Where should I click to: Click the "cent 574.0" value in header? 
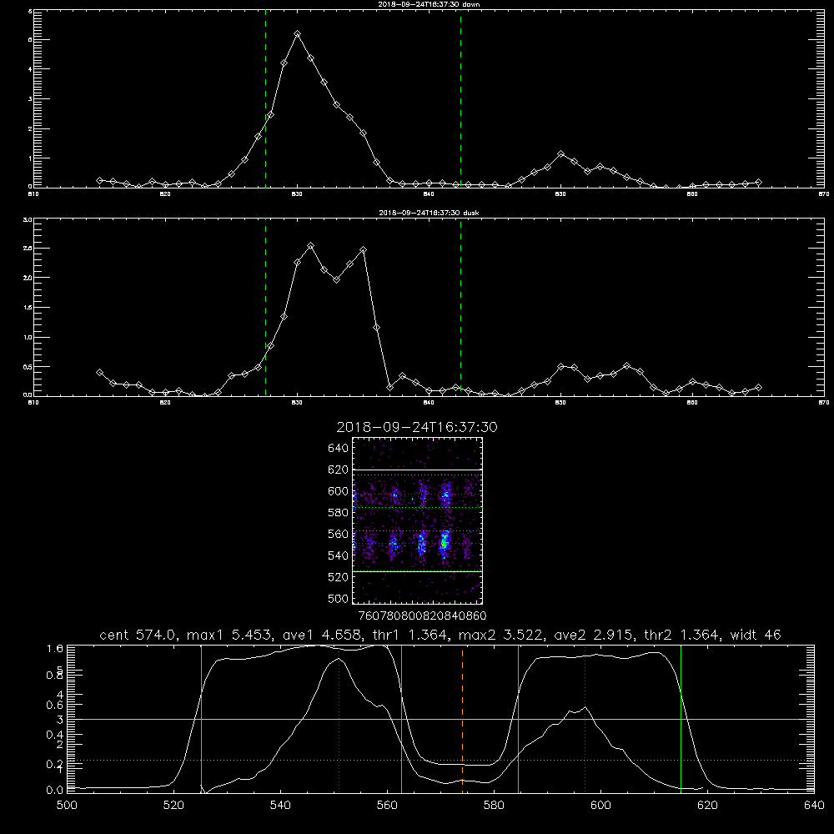[x=139, y=635]
